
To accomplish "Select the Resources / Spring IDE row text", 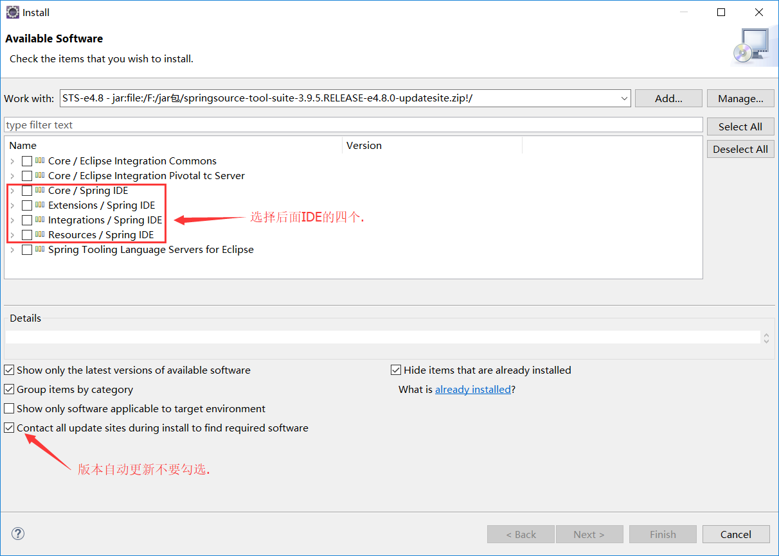I will [101, 235].
